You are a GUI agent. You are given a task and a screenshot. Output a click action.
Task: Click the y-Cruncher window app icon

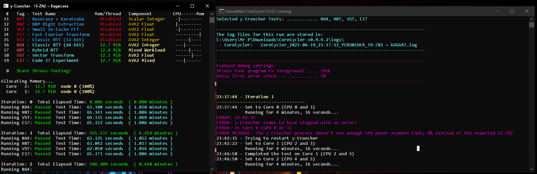[6, 6]
